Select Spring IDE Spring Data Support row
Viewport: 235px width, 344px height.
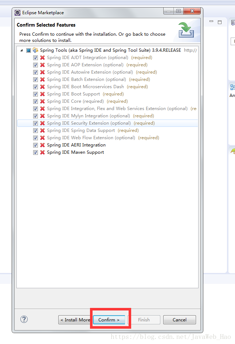pyautogui.click(x=93, y=130)
